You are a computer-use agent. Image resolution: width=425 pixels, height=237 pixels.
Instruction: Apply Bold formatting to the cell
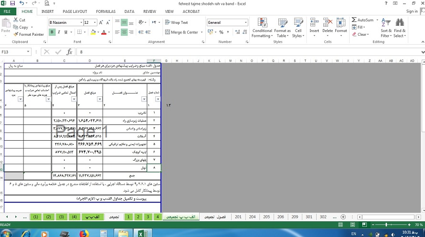click(x=53, y=32)
